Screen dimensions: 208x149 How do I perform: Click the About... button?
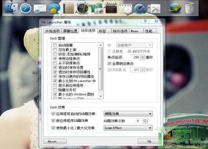tap(55, 142)
